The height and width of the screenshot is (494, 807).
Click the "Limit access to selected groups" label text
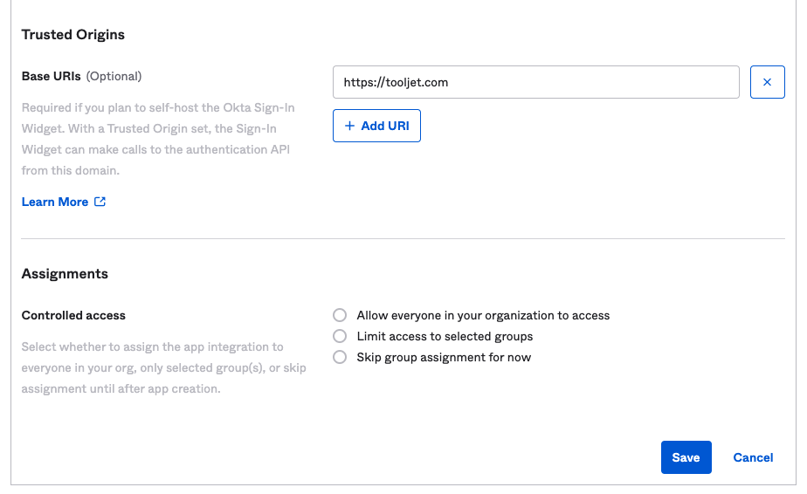click(445, 336)
